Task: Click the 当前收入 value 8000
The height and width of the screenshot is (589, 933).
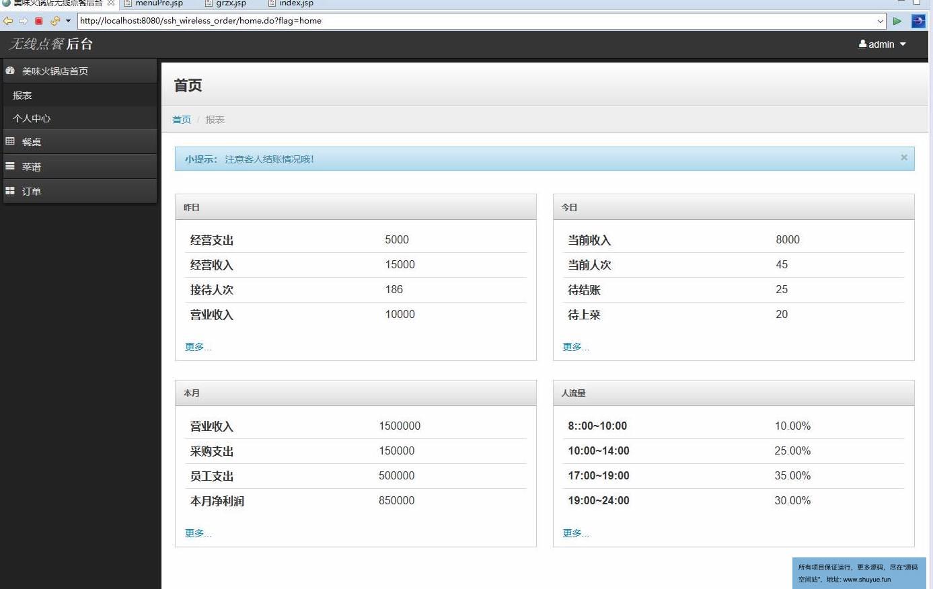Action: click(x=788, y=240)
